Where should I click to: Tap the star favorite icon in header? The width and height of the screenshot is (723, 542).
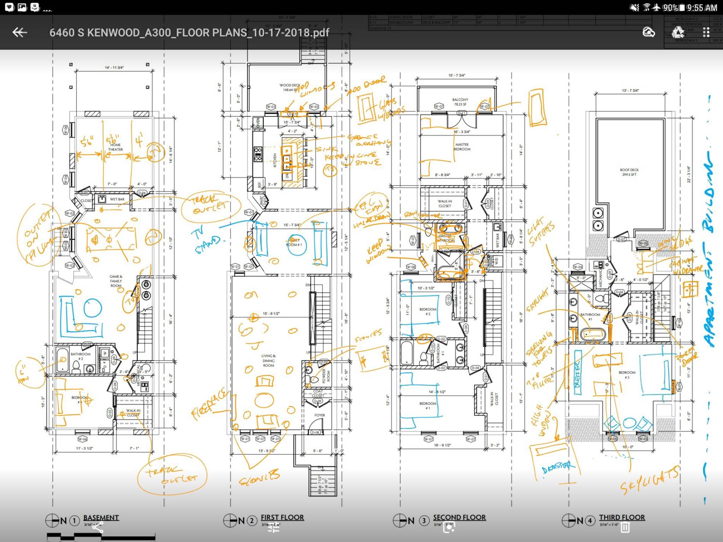point(678,33)
